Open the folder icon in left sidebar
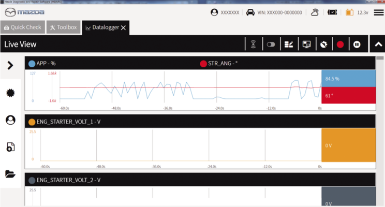The image size is (385, 207). coord(10,174)
